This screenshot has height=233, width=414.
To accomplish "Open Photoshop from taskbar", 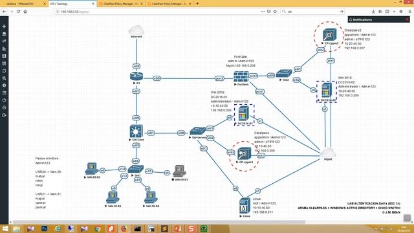I will click(44, 228).
